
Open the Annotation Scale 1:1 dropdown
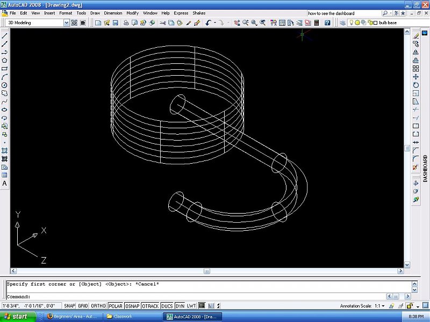click(383, 306)
